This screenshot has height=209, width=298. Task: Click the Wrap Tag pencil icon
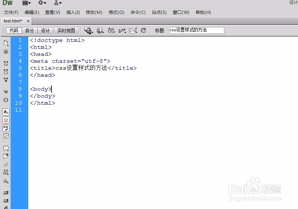pos(6,164)
